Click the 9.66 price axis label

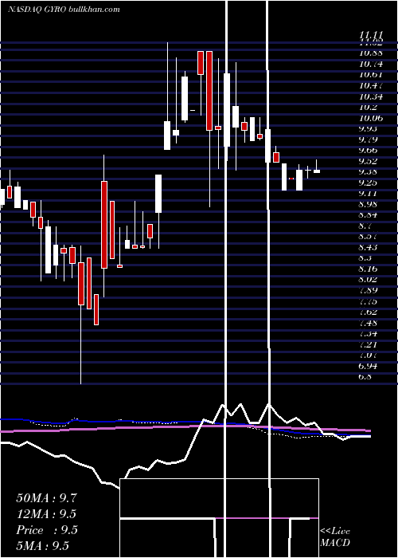tap(368, 150)
